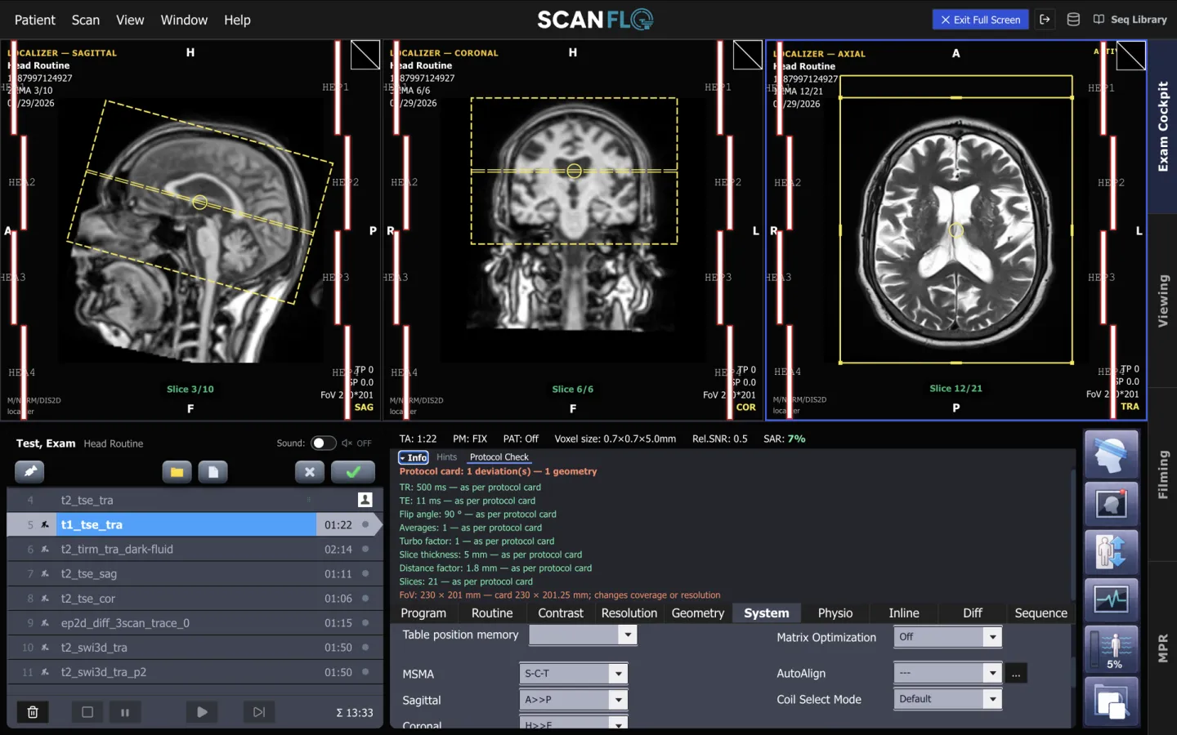Screen dimensions: 1177x735
Task: Open the head positioning icon in right toolbar
Action: point(1112,454)
